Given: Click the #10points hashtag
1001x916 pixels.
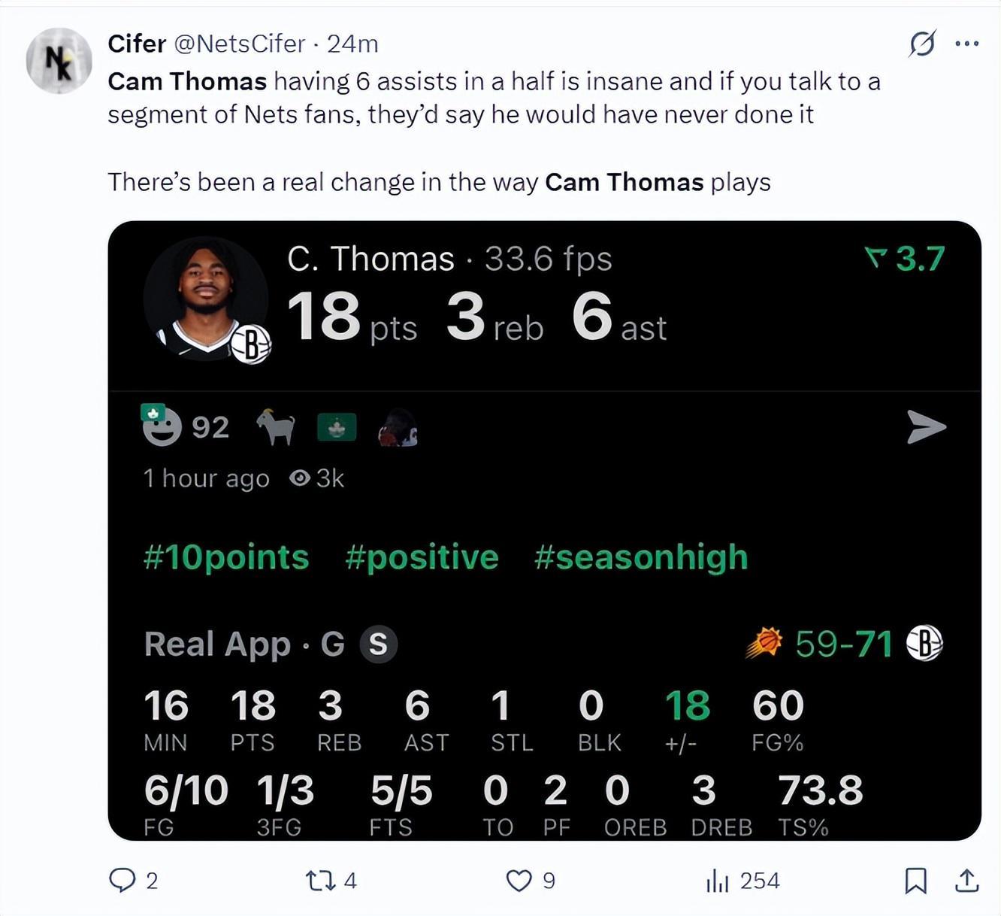Looking at the screenshot, I should point(226,557).
